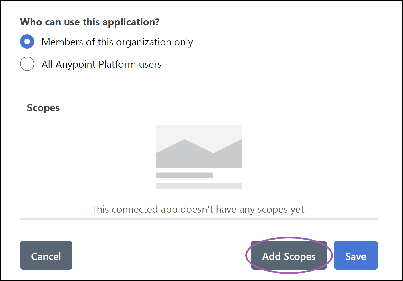The height and width of the screenshot is (281, 403).
Task: Click the All Anypoint Platform users label
Action: point(101,64)
